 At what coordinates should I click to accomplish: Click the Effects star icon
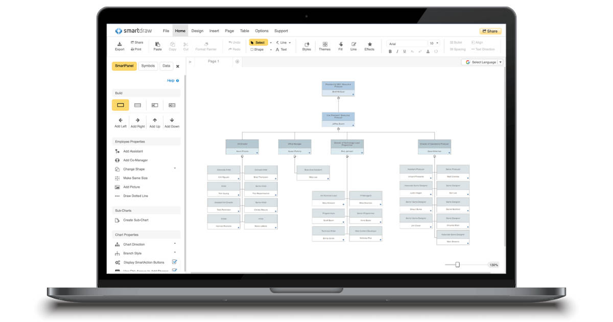click(x=369, y=45)
